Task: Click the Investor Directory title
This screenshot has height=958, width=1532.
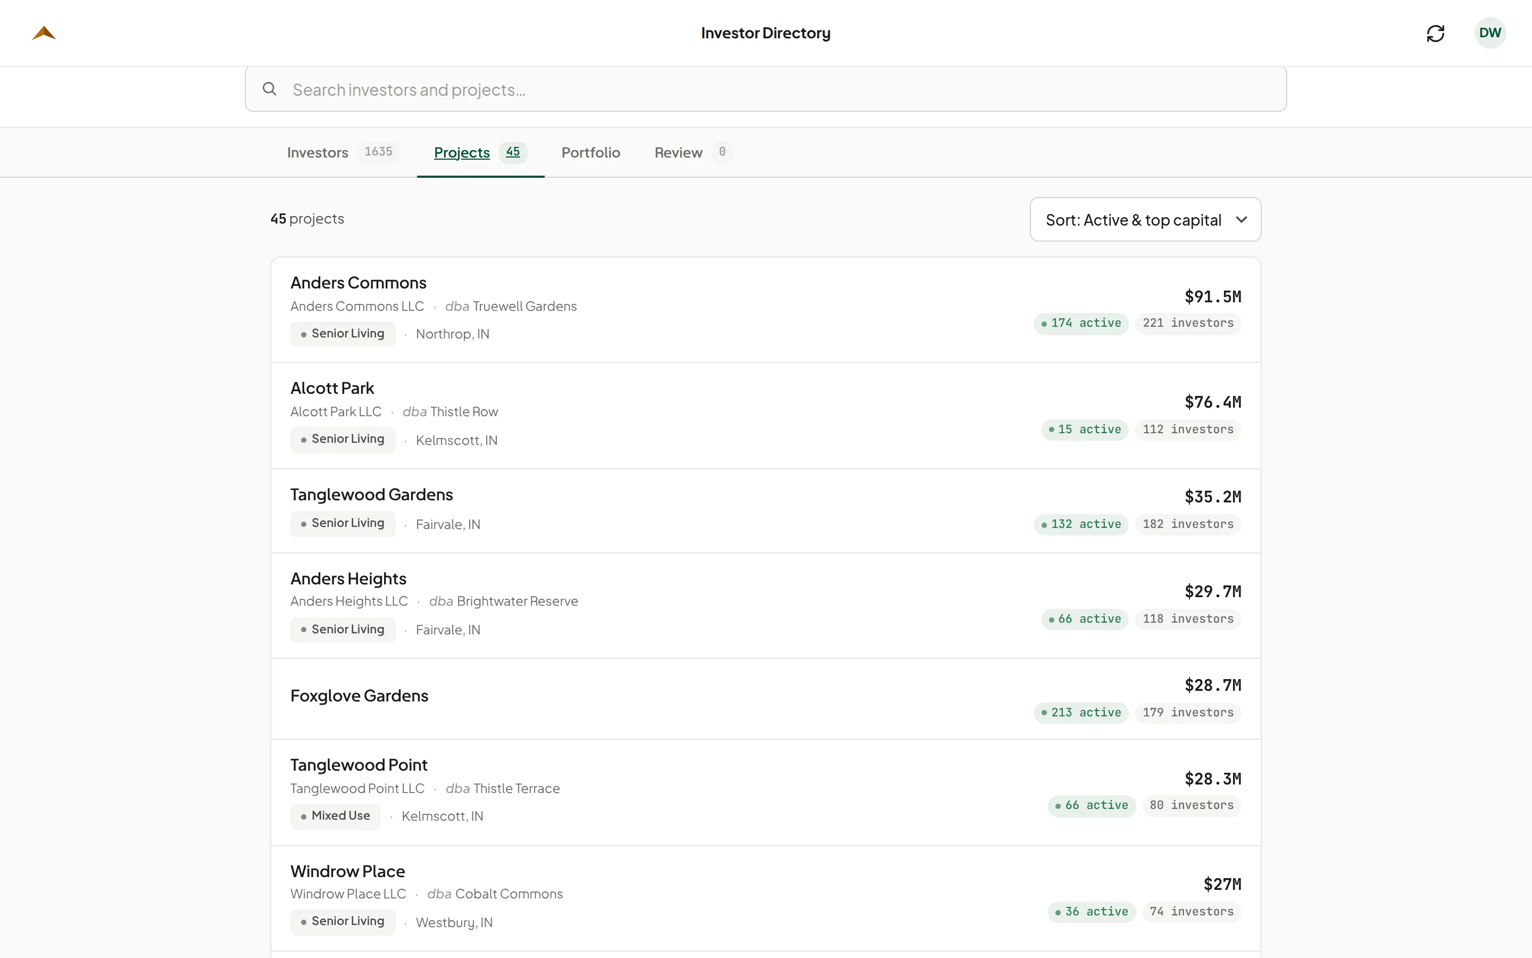Action: [765, 33]
